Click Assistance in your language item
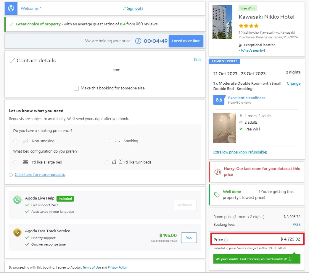This screenshot has width=309, height=273. point(53,212)
